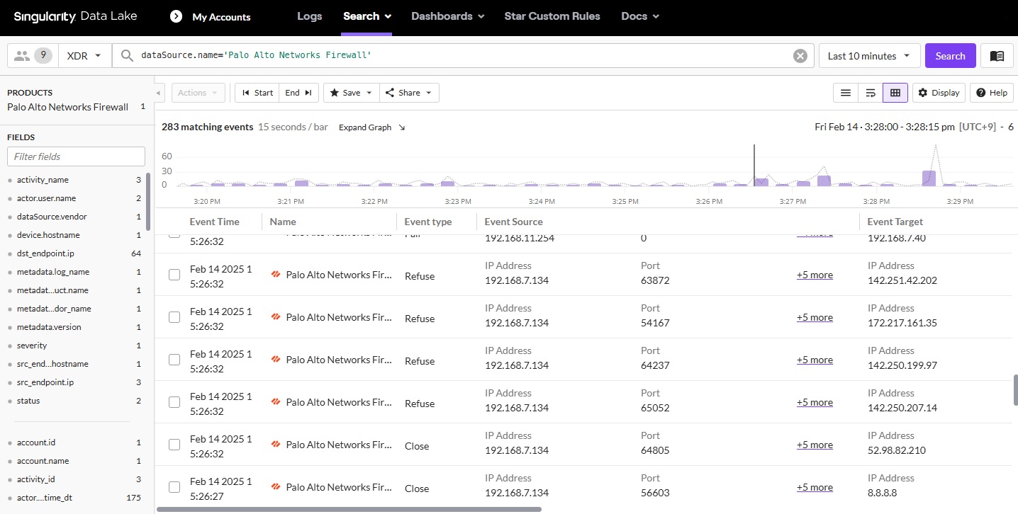Check the event row with port 63872
The width and height of the screenshot is (1018, 514).
point(174,275)
